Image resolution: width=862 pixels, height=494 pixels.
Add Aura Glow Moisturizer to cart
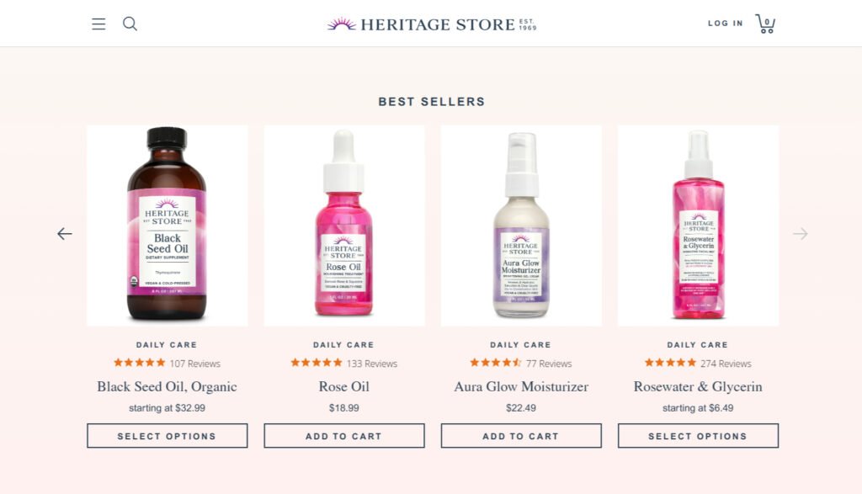point(521,436)
